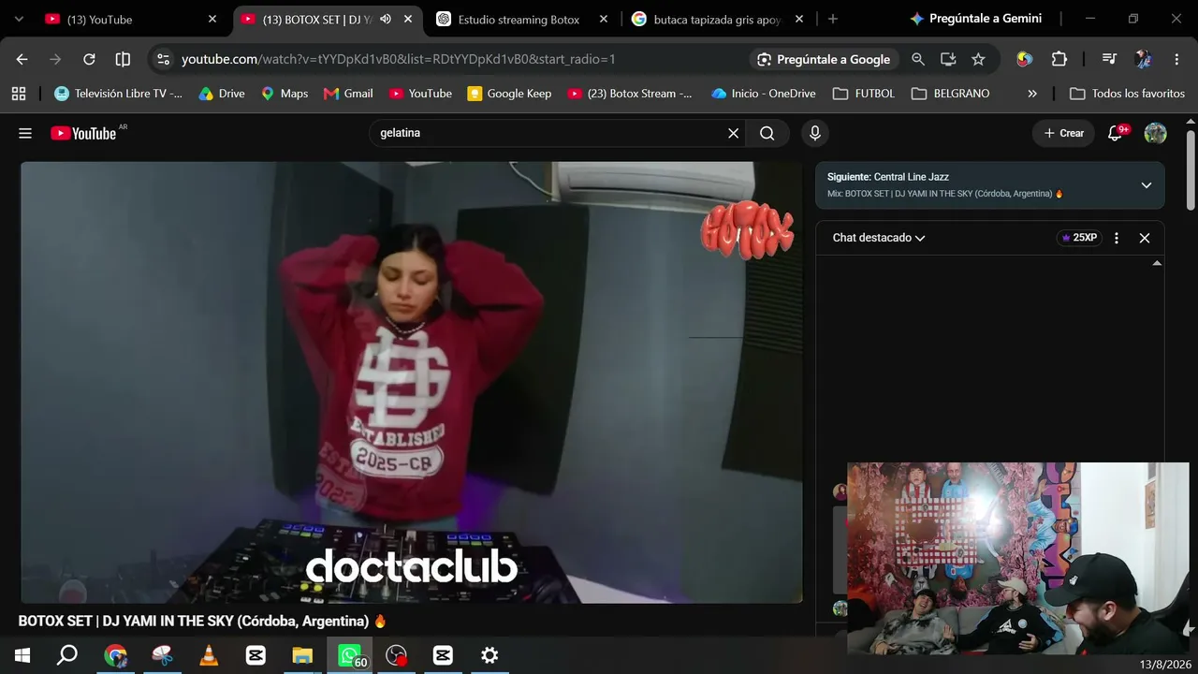Click the webcam overlay thumbnail
1198x674 pixels.
(x=1018, y=559)
